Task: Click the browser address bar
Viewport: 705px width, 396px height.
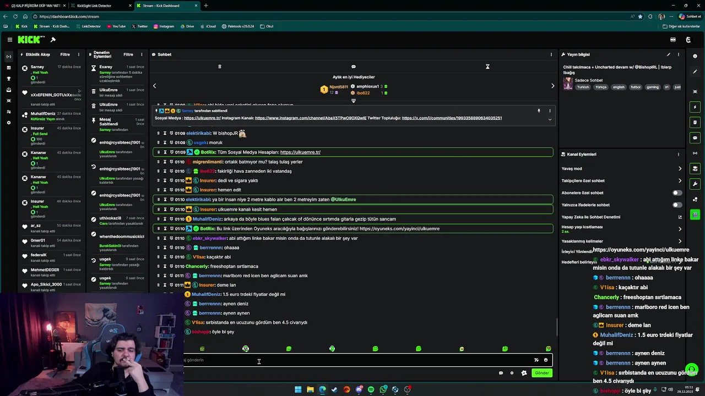Action: (x=330, y=16)
